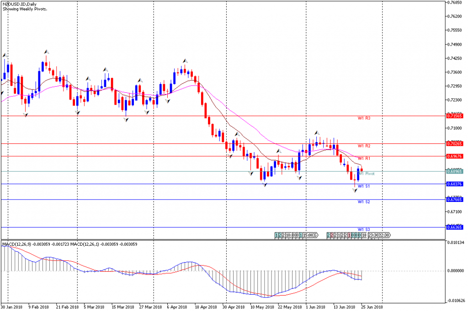Screen dimensions: 468x312
Task: Click the up fractal arrow above the early-June high
Action: click(x=316, y=132)
